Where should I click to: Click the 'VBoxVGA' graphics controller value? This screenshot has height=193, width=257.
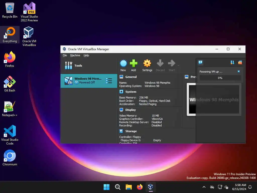(157, 119)
